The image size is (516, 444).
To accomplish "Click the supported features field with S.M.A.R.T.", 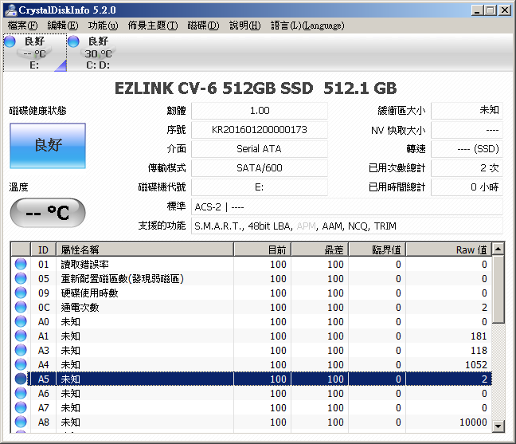I will point(347,226).
